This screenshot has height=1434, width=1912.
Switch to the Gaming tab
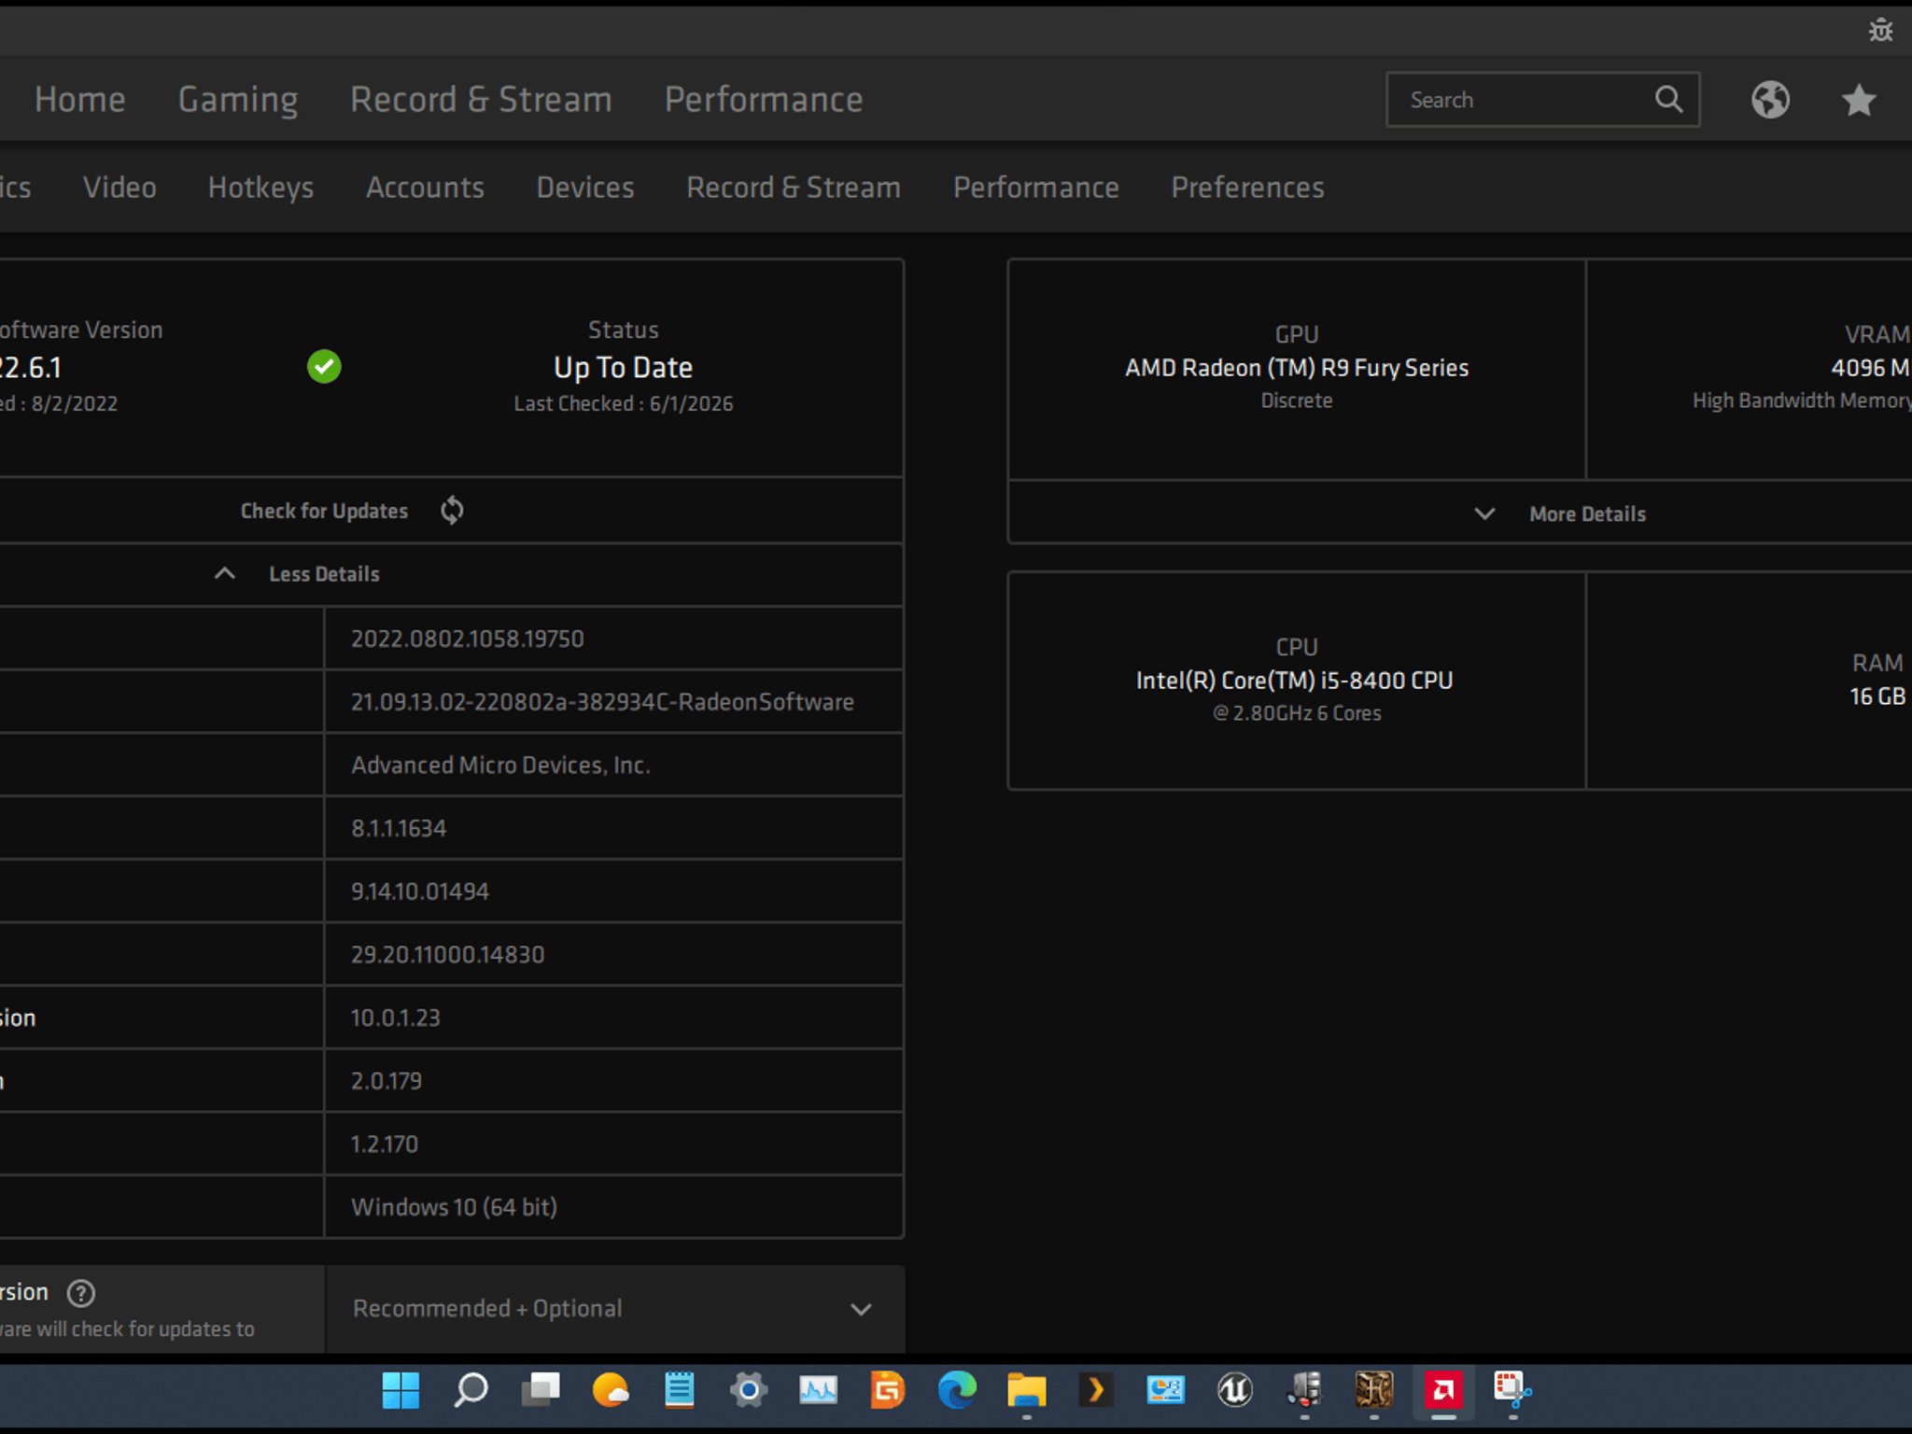pos(238,99)
